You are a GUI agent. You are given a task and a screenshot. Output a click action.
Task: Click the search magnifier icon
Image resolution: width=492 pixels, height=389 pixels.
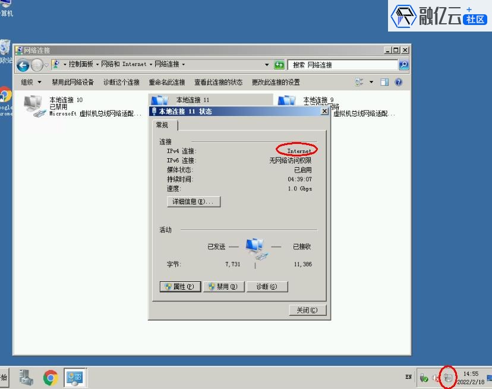pyautogui.click(x=403, y=65)
